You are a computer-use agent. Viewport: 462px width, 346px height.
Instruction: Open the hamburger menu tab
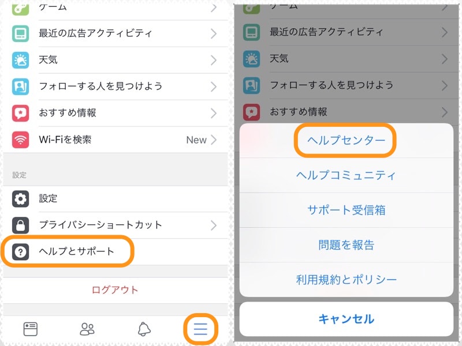coord(200,329)
